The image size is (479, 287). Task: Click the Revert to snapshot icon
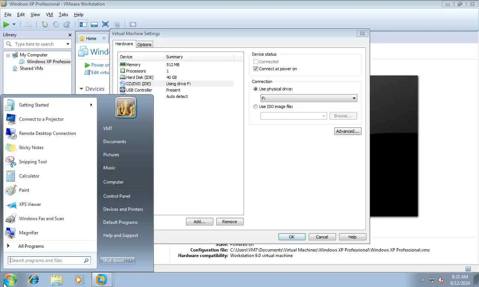point(56,25)
